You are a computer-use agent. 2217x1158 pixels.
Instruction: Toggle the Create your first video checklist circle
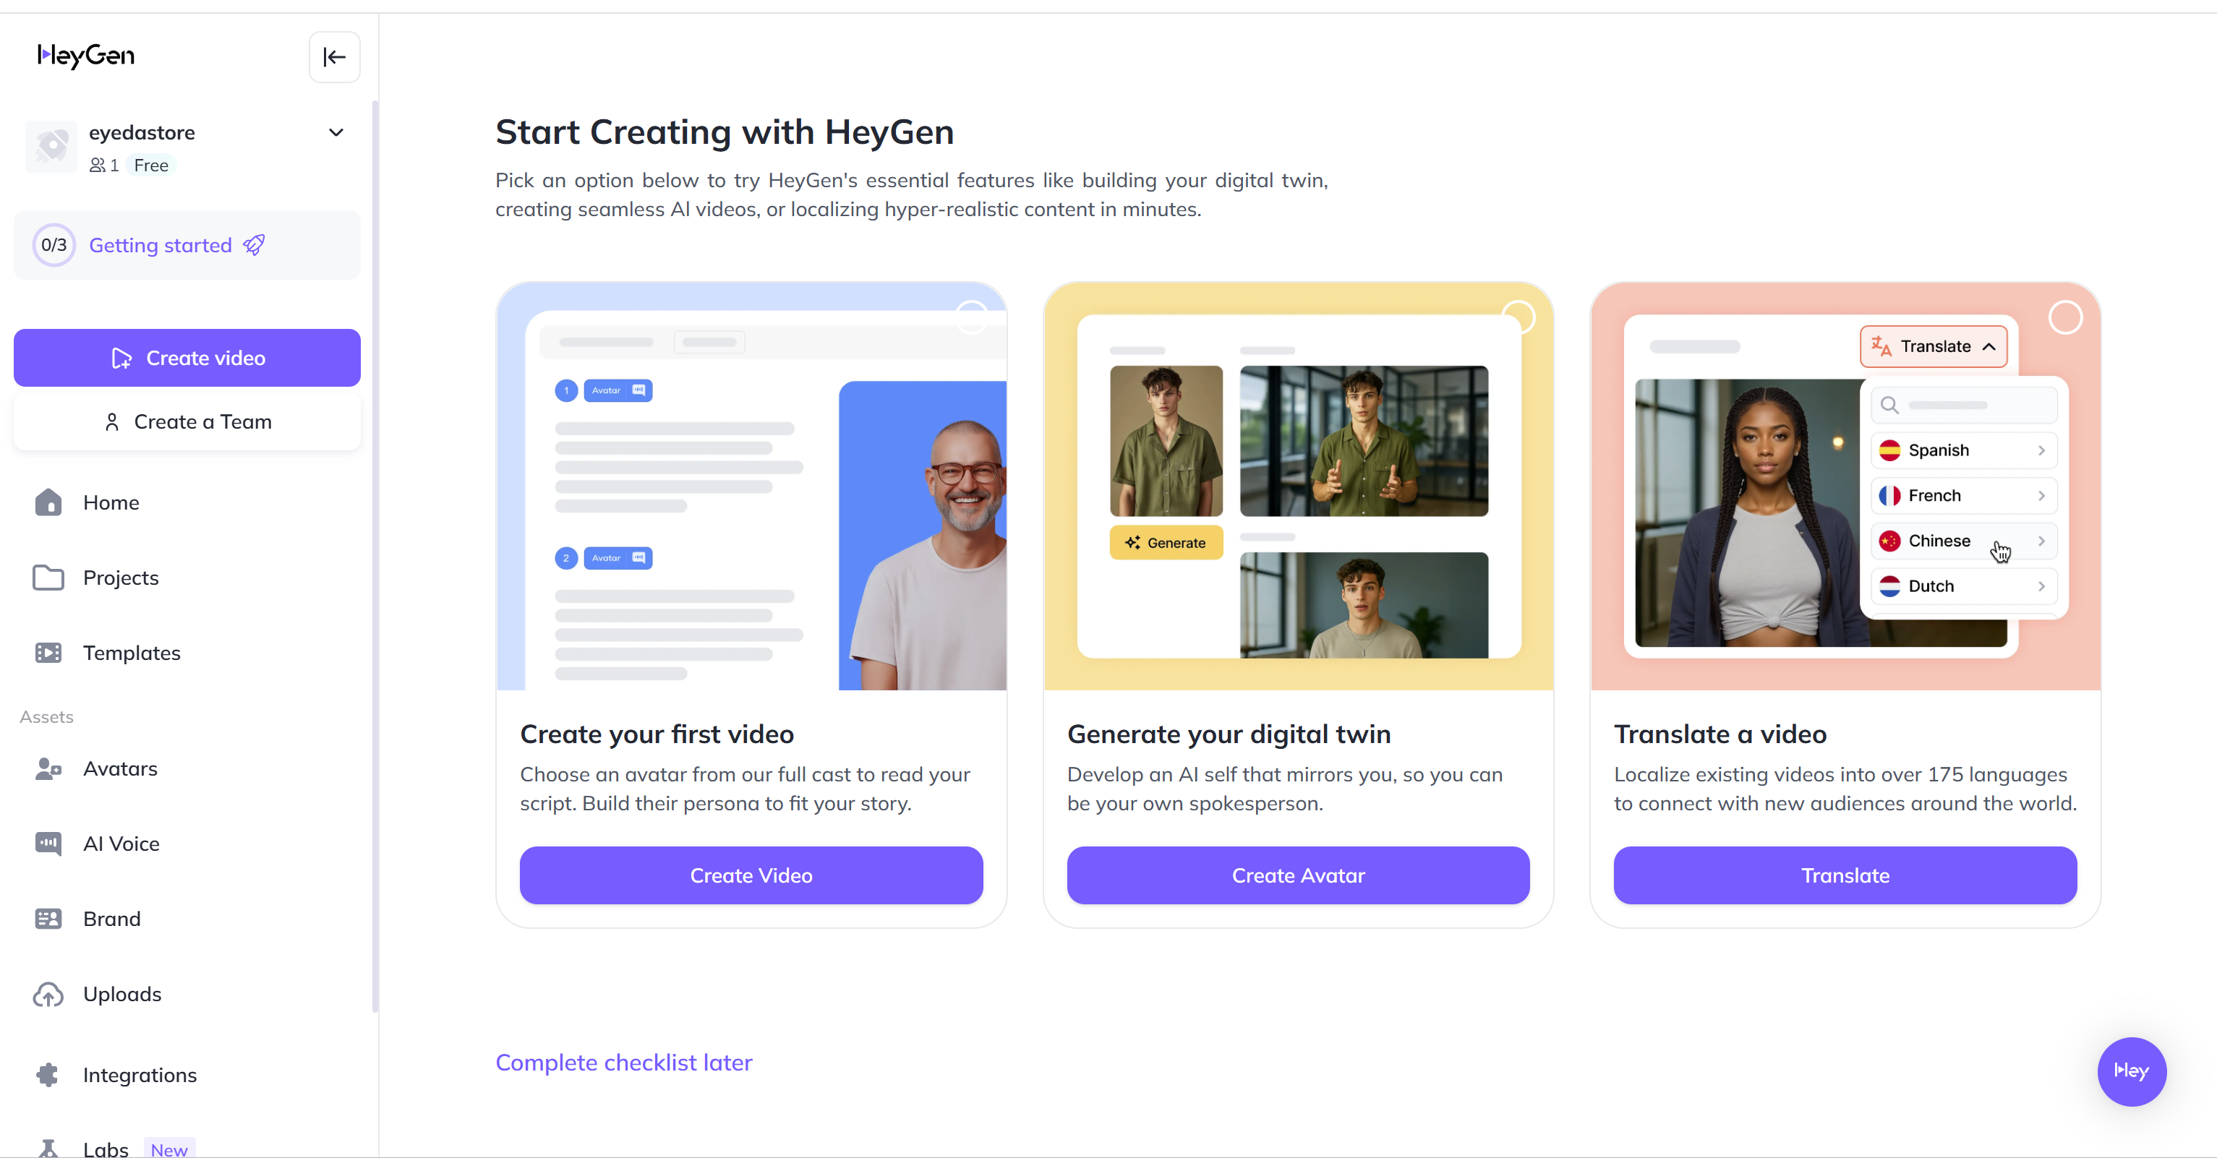(x=972, y=317)
